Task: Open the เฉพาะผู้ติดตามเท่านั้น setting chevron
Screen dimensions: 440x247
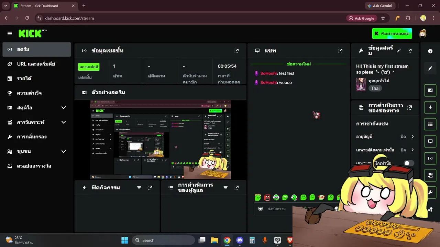Action: click(412, 150)
